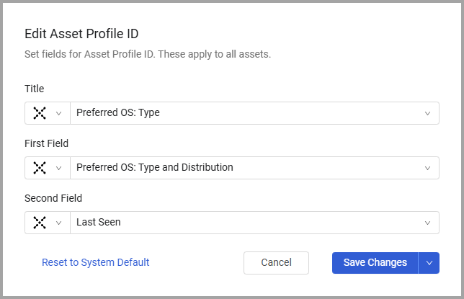464x299 pixels.
Task: Open the 'Last Seen' field dropdown
Action: [245, 223]
